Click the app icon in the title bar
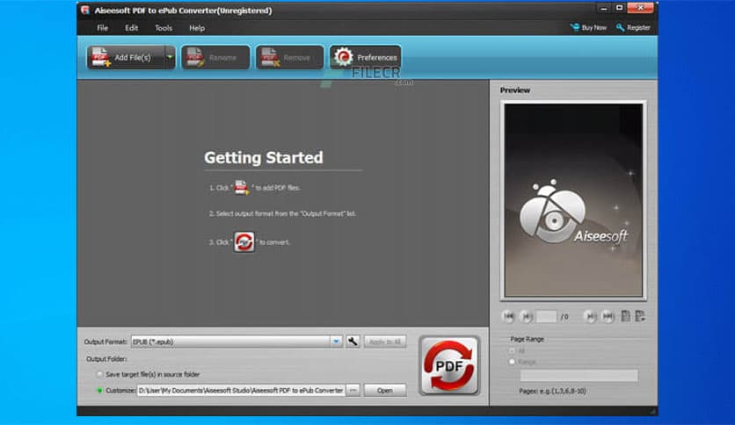 (85, 10)
